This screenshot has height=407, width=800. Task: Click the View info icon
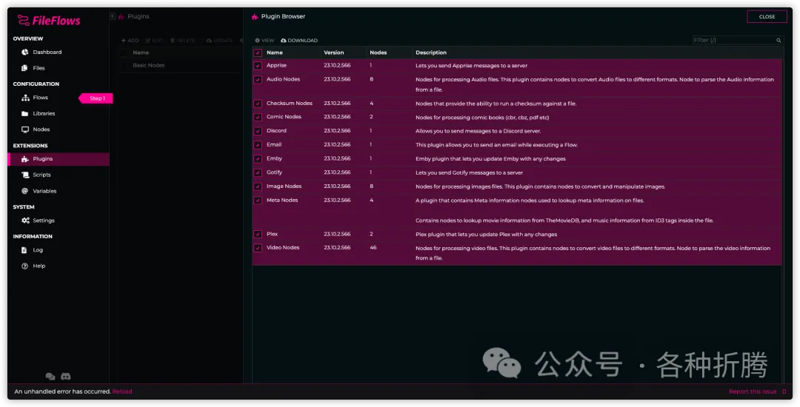click(257, 40)
